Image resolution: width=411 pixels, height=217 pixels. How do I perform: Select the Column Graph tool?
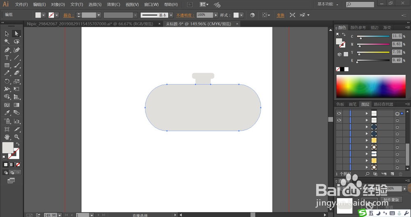click(16, 121)
